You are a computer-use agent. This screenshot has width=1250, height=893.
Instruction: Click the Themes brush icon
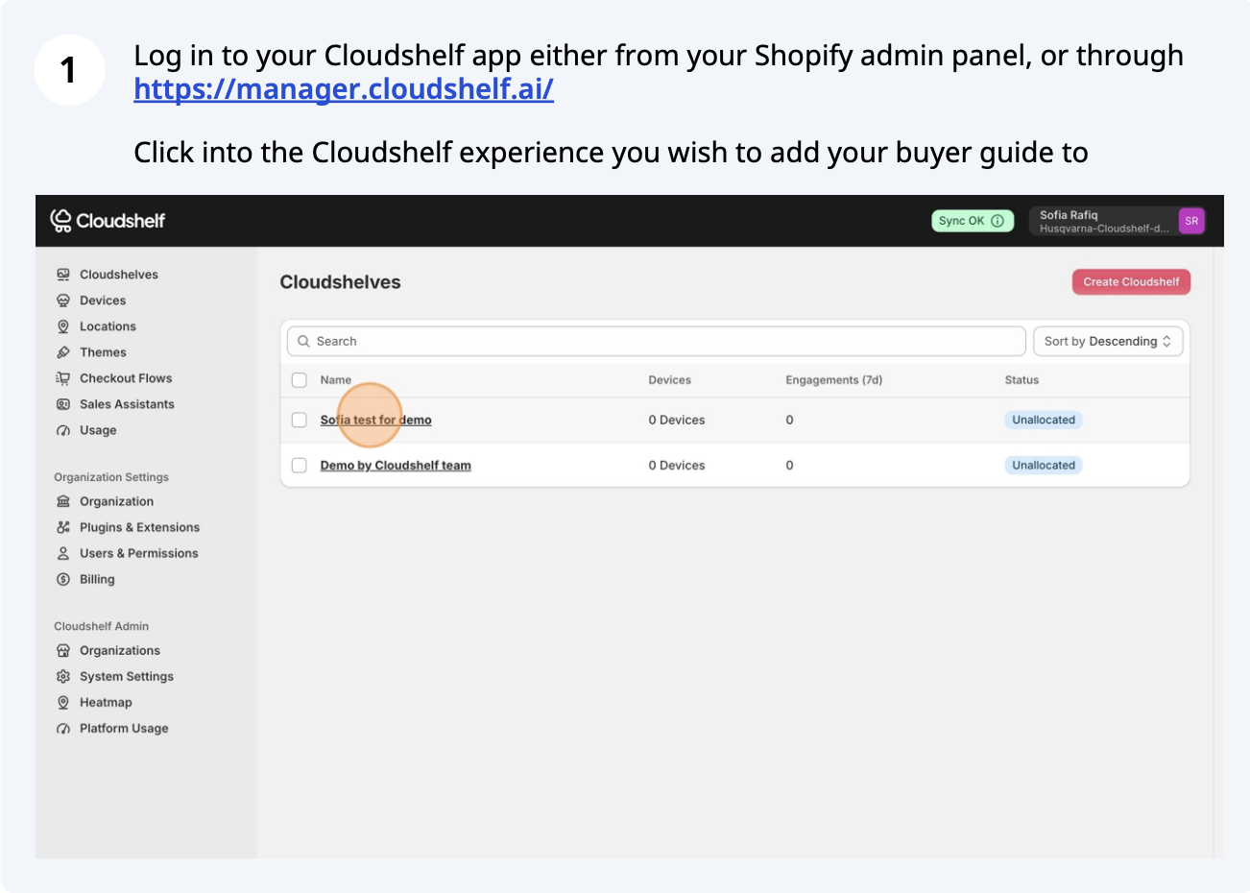click(x=63, y=352)
